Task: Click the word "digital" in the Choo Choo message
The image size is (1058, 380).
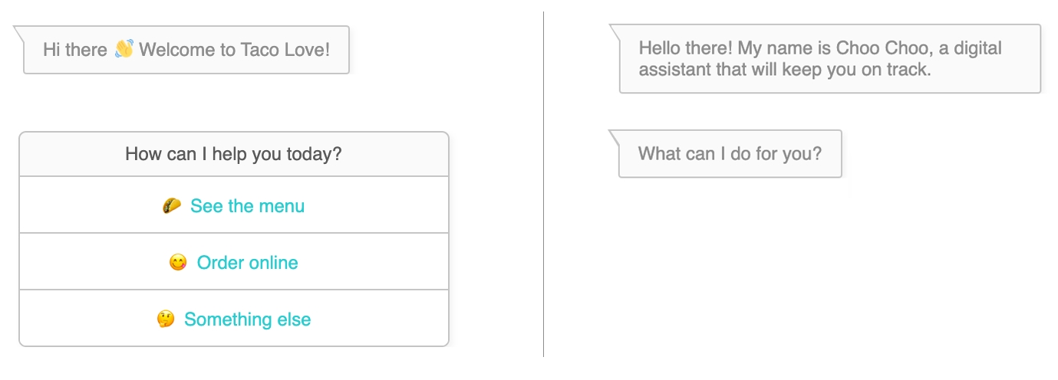Action: tap(974, 48)
